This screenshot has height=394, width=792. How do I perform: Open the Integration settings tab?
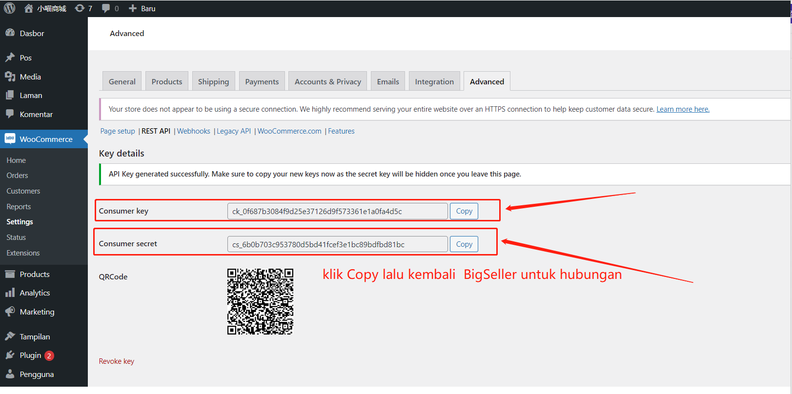[x=434, y=81]
